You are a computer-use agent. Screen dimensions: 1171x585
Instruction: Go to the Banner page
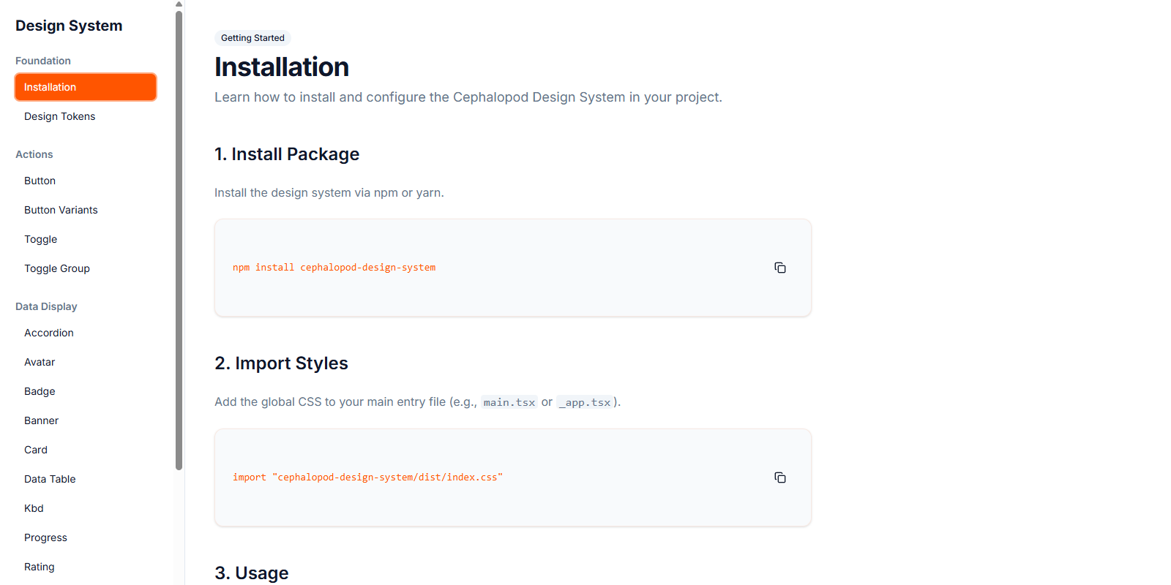[86, 420]
